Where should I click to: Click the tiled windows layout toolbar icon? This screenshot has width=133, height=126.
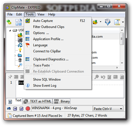(19, 22)
